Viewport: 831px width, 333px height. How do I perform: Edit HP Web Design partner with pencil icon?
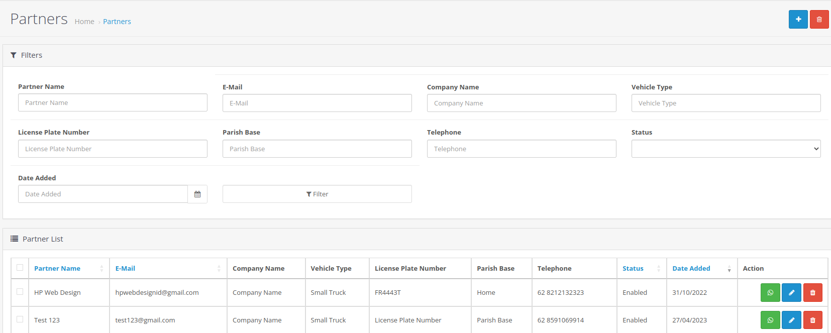click(791, 293)
